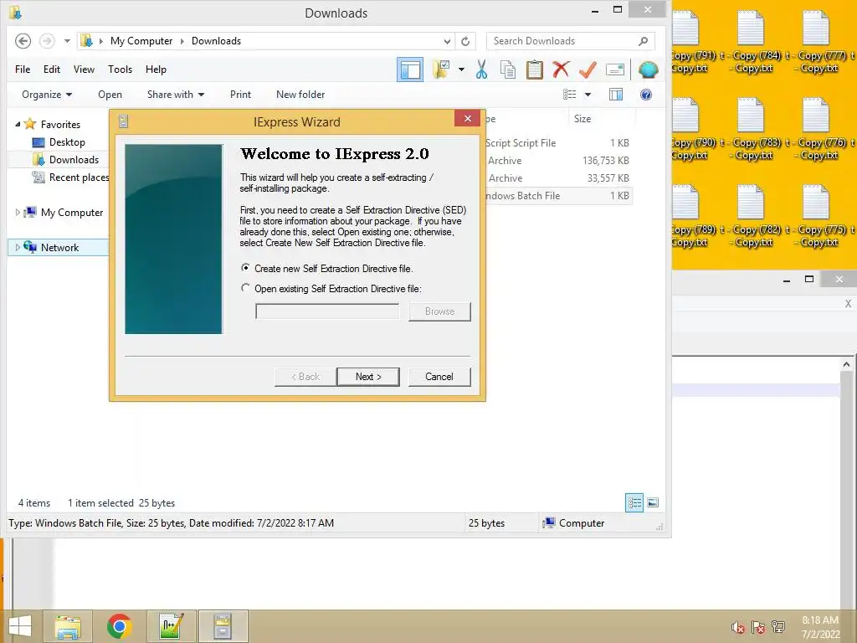Screen dimensions: 857x643
Task: Select the 33,557 KB Archive row
Action: pyautogui.click(x=558, y=178)
